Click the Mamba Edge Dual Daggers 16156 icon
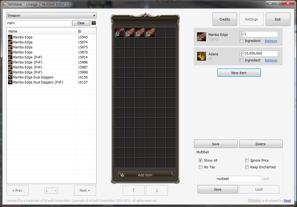Screen dimensions: 297x207 [x=10, y=77]
